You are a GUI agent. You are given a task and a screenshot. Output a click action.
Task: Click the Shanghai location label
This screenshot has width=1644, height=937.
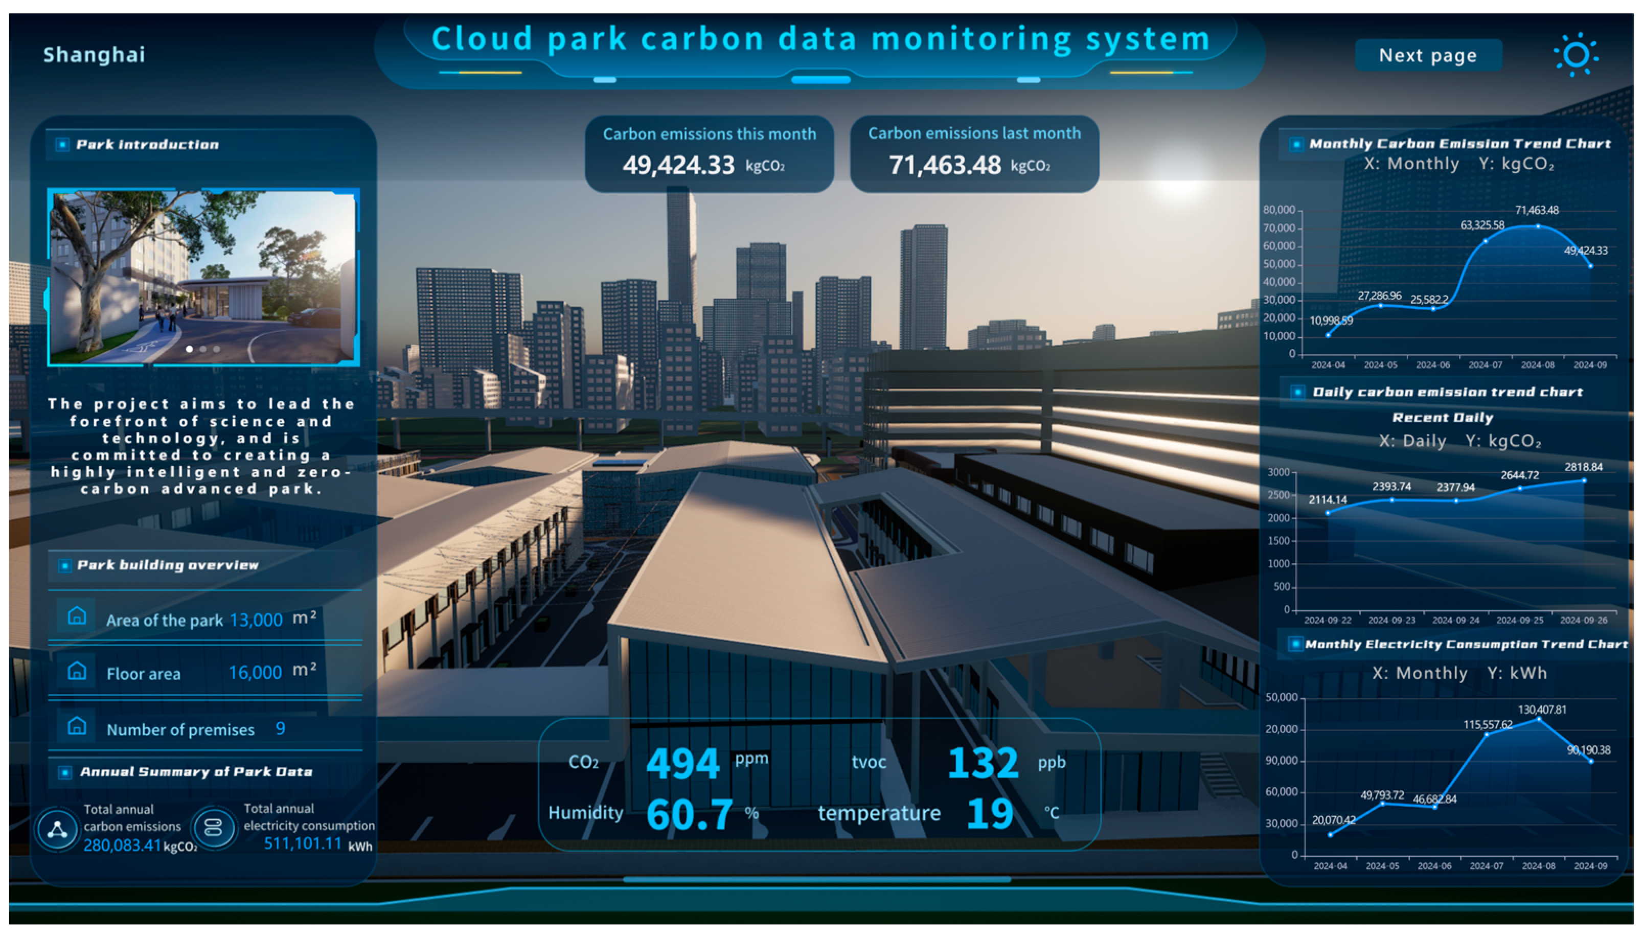click(x=94, y=55)
